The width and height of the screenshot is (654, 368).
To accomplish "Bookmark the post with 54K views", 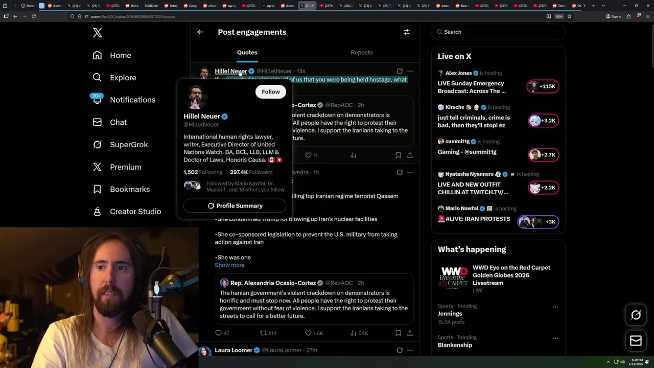I will pos(398,333).
